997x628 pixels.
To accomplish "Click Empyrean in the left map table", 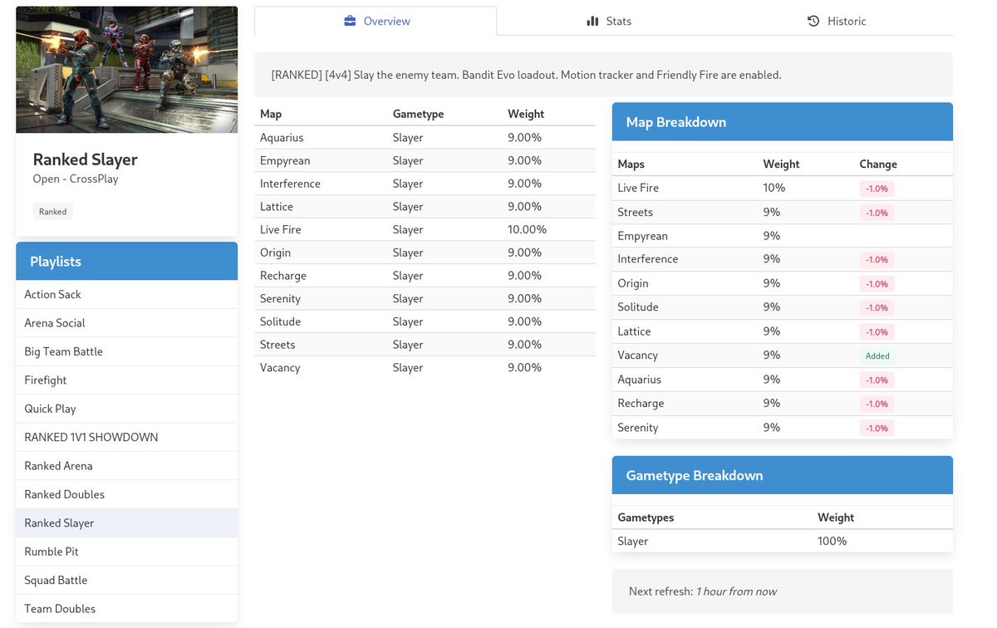I will tap(285, 160).
